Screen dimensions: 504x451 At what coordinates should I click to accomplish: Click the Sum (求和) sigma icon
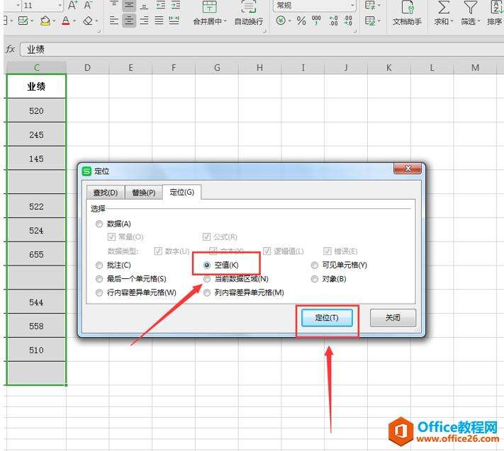(443, 7)
